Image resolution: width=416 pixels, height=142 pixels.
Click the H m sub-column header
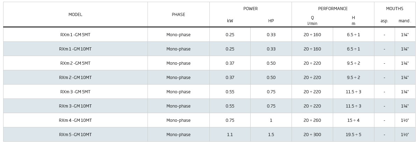click(x=353, y=21)
